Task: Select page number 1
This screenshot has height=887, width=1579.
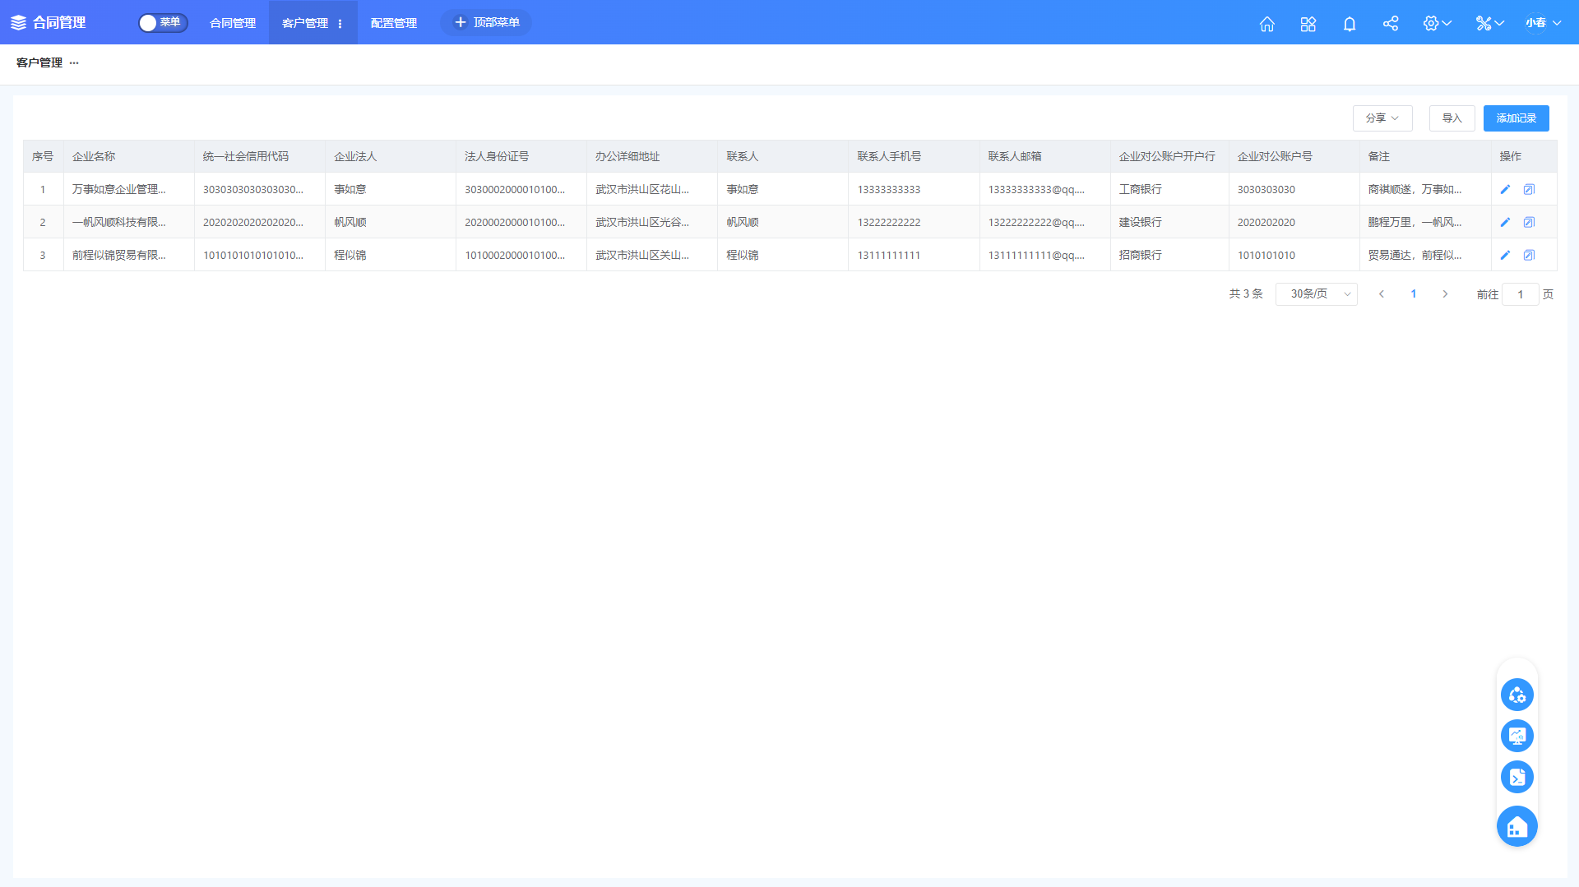Action: tap(1414, 294)
